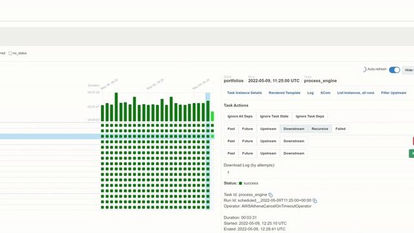Viewport: 414px width, 233px height.
Task: Copy the Task Id process_engine
Action: 270,195
